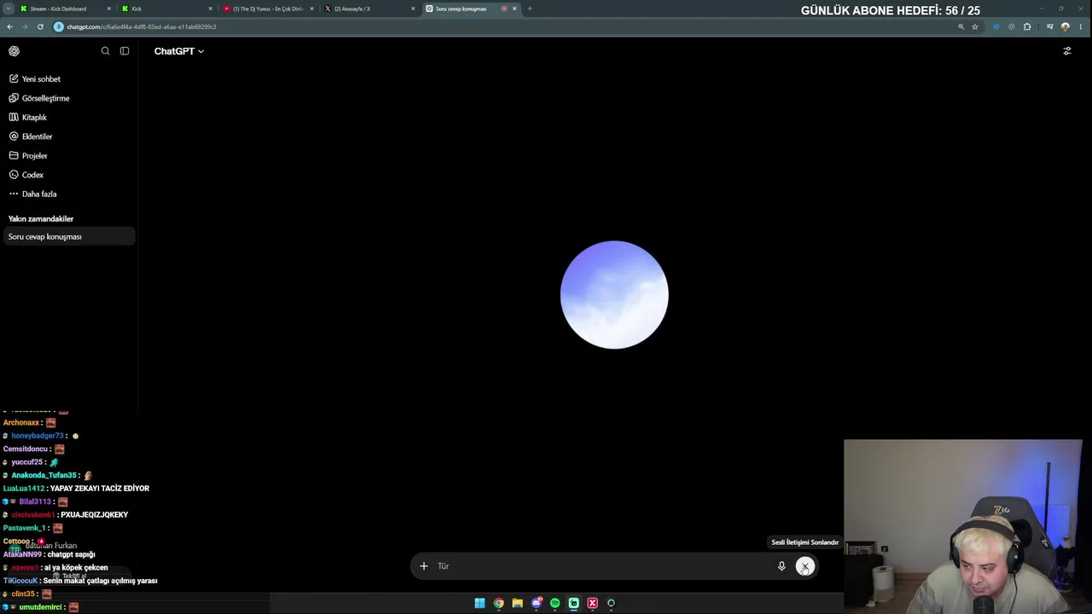Click Anakonda_Tufan35 username in chat
The height and width of the screenshot is (614, 1092).
44,475
